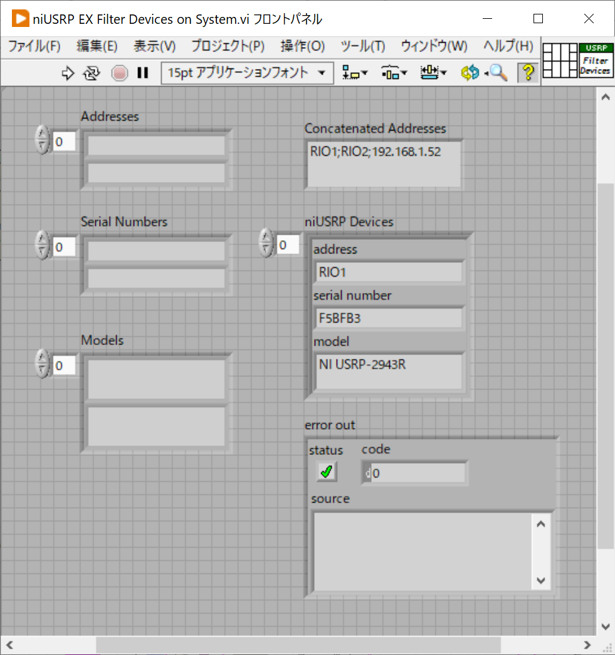
Task: Open the Align Objects toolbar menu
Action: coord(354,73)
